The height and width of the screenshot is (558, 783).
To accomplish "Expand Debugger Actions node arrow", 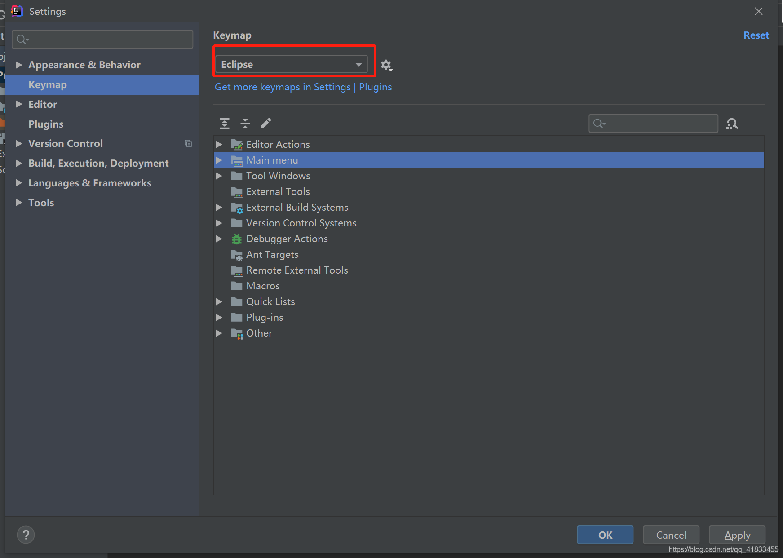I will [219, 239].
